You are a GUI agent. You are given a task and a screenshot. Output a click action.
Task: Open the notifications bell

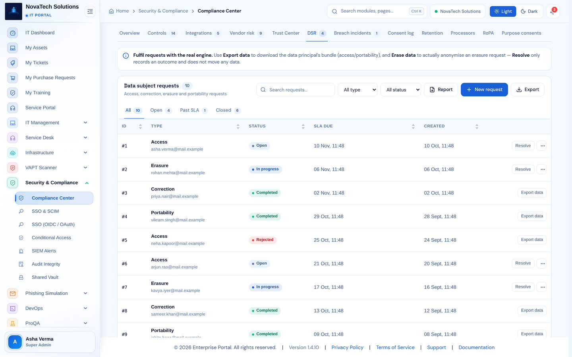click(x=553, y=12)
